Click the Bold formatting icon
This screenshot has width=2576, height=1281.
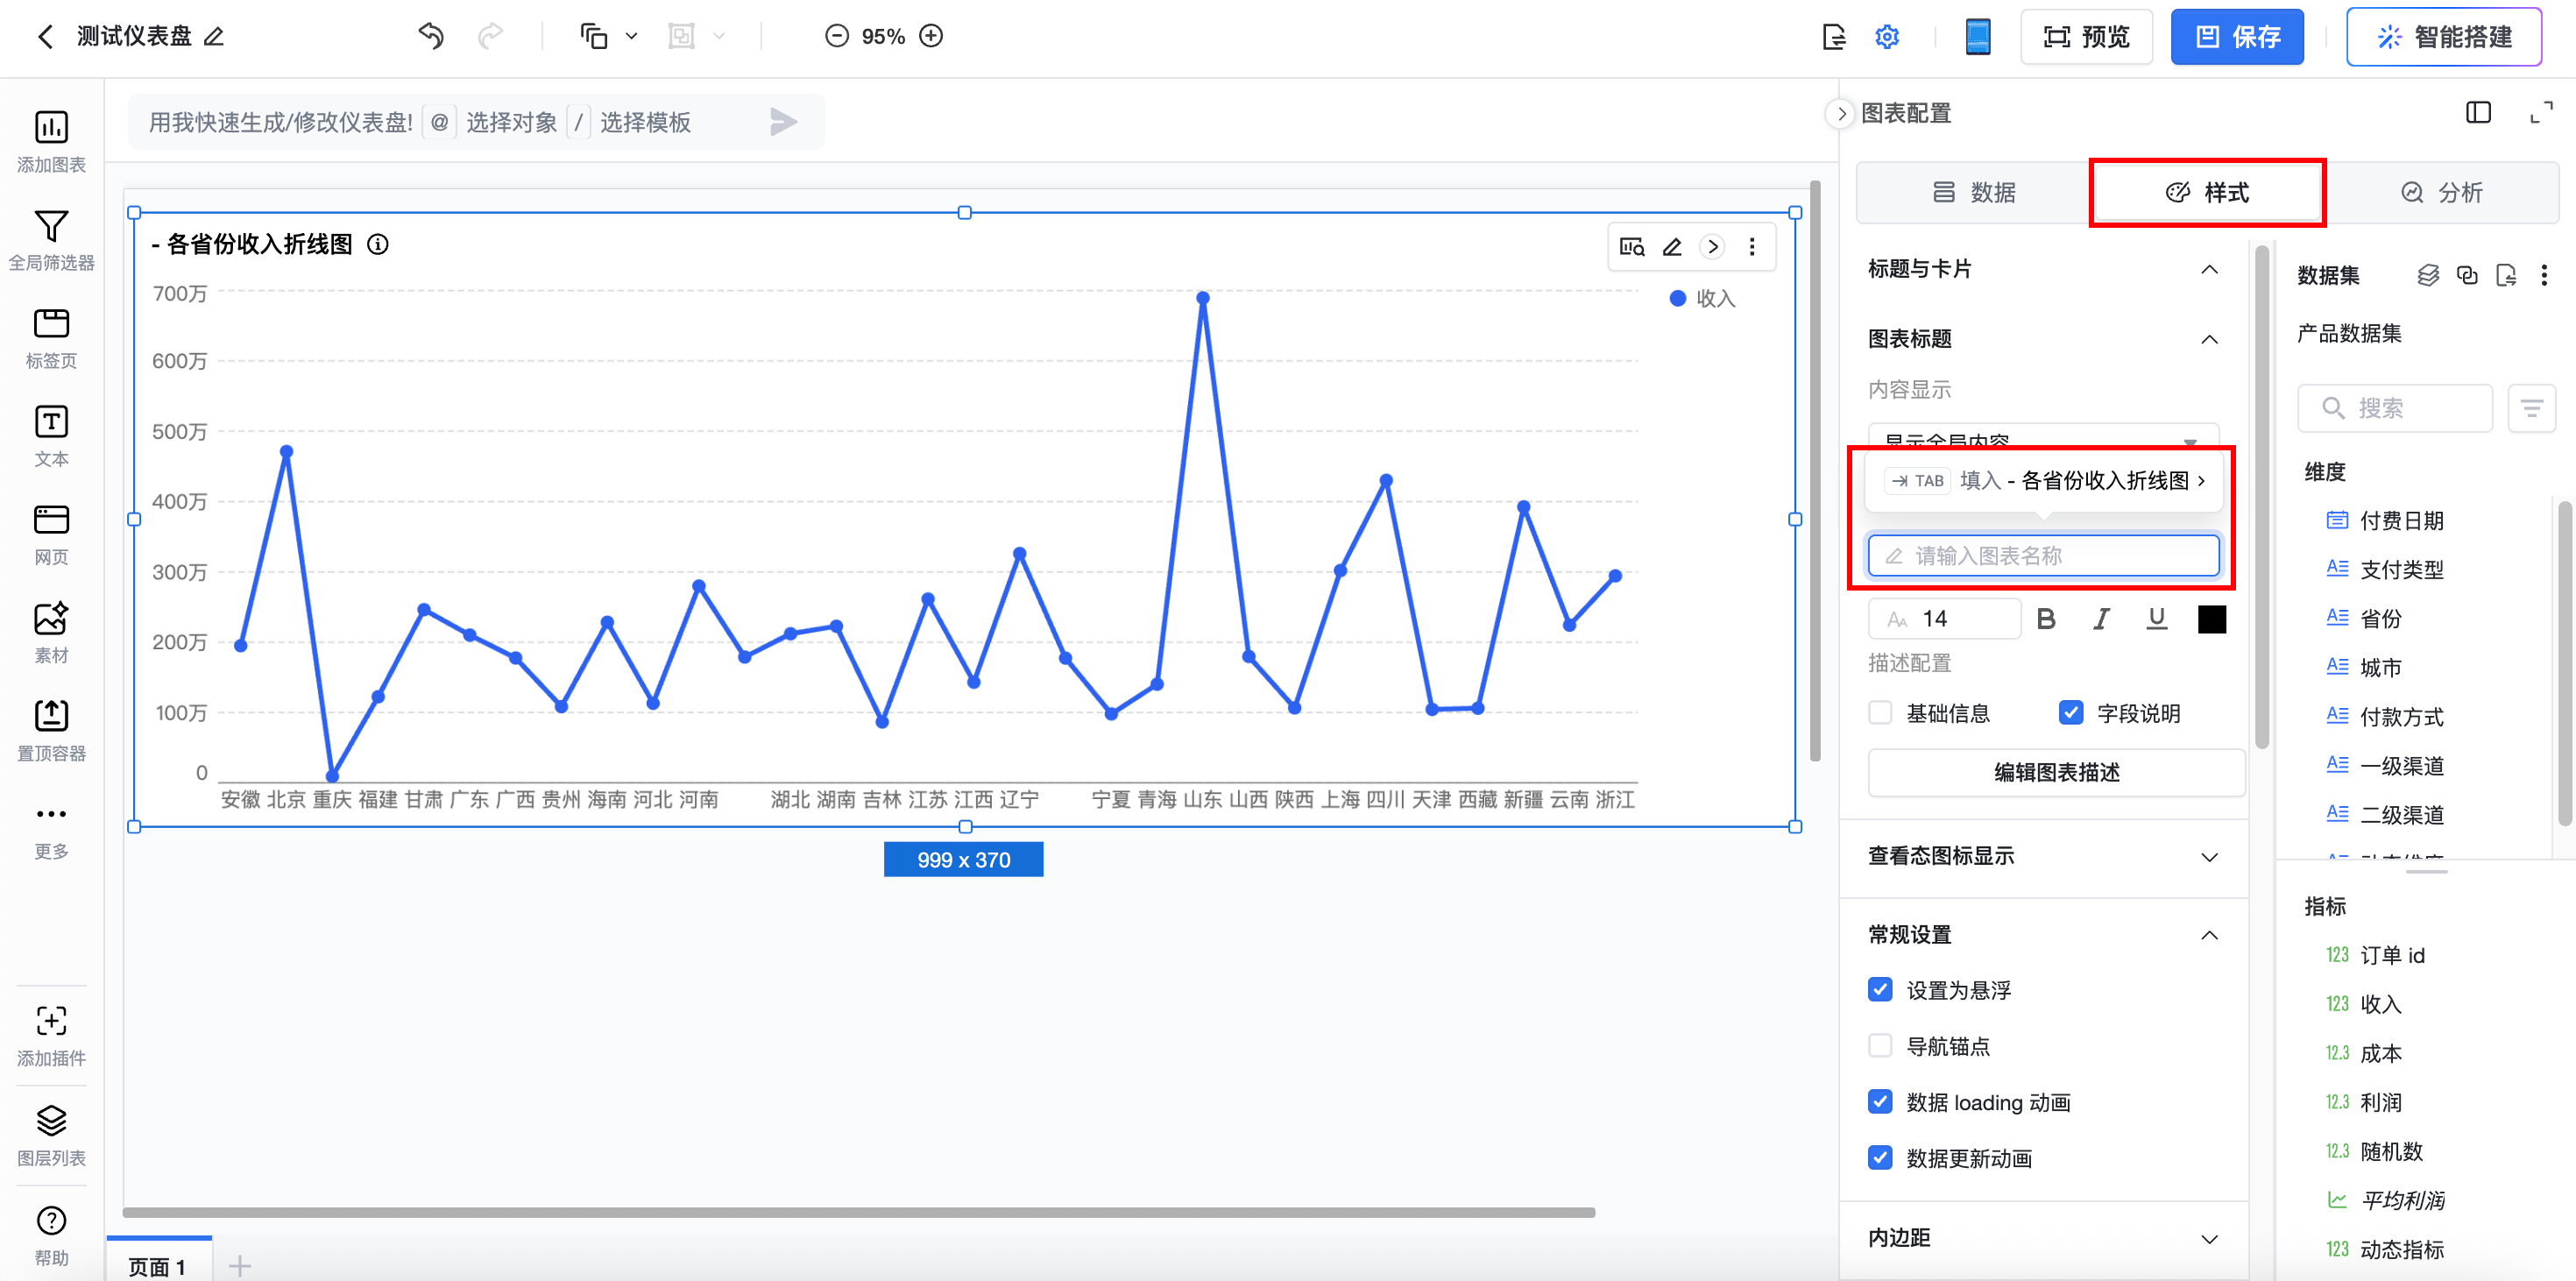point(2046,619)
